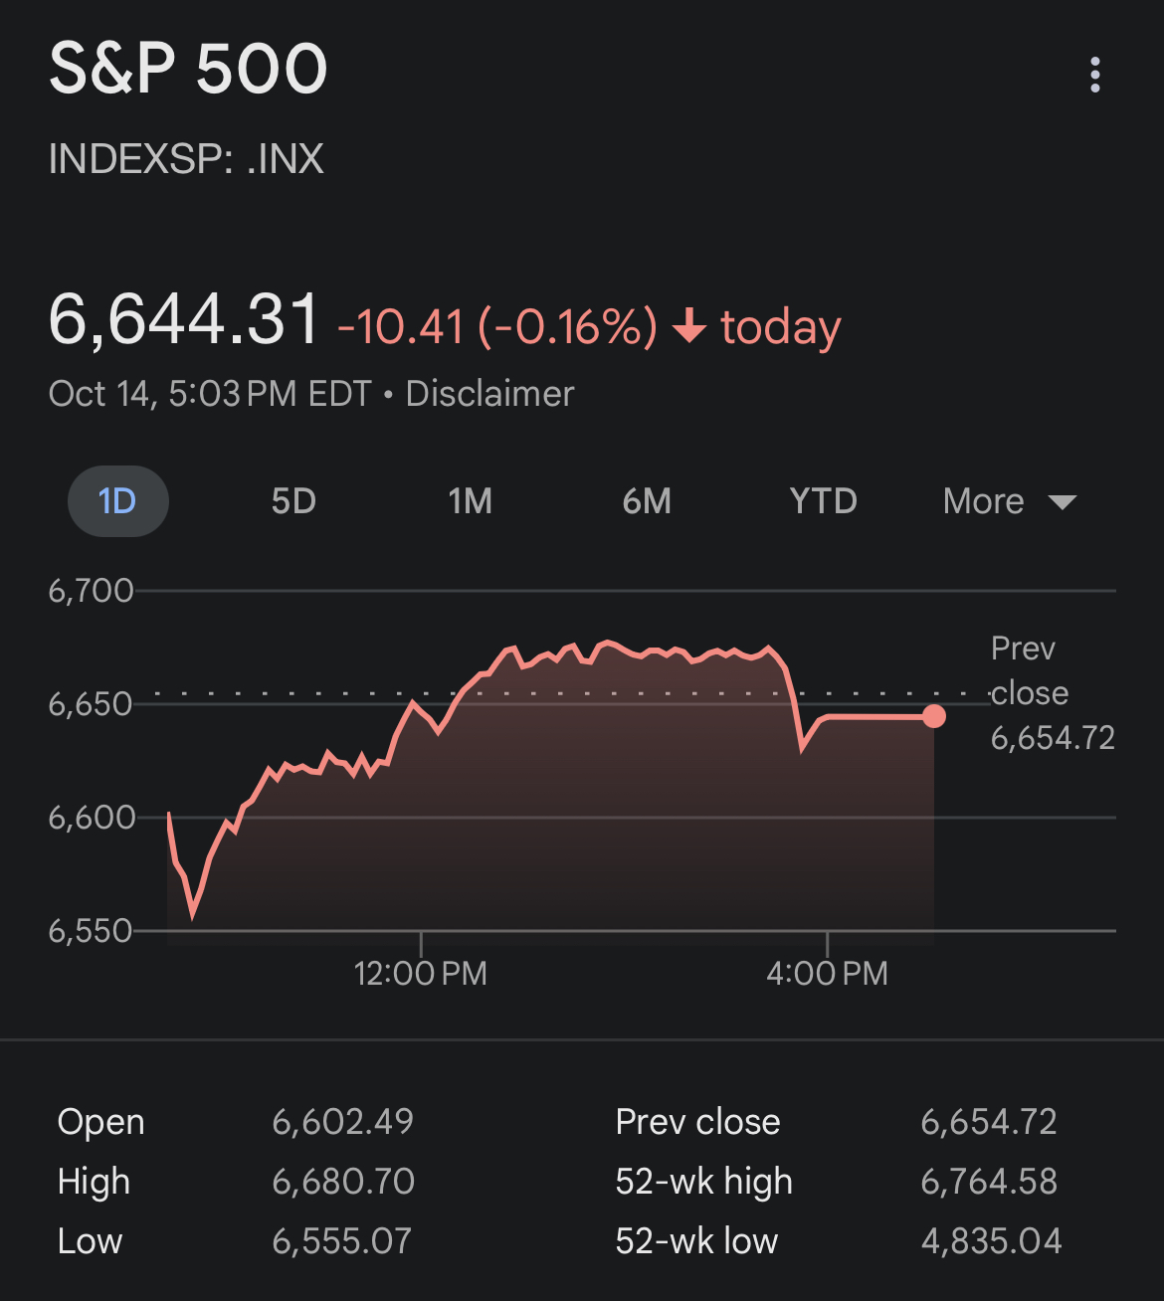Show the 6M chart range
This screenshot has height=1301, width=1164.
coord(647,501)
